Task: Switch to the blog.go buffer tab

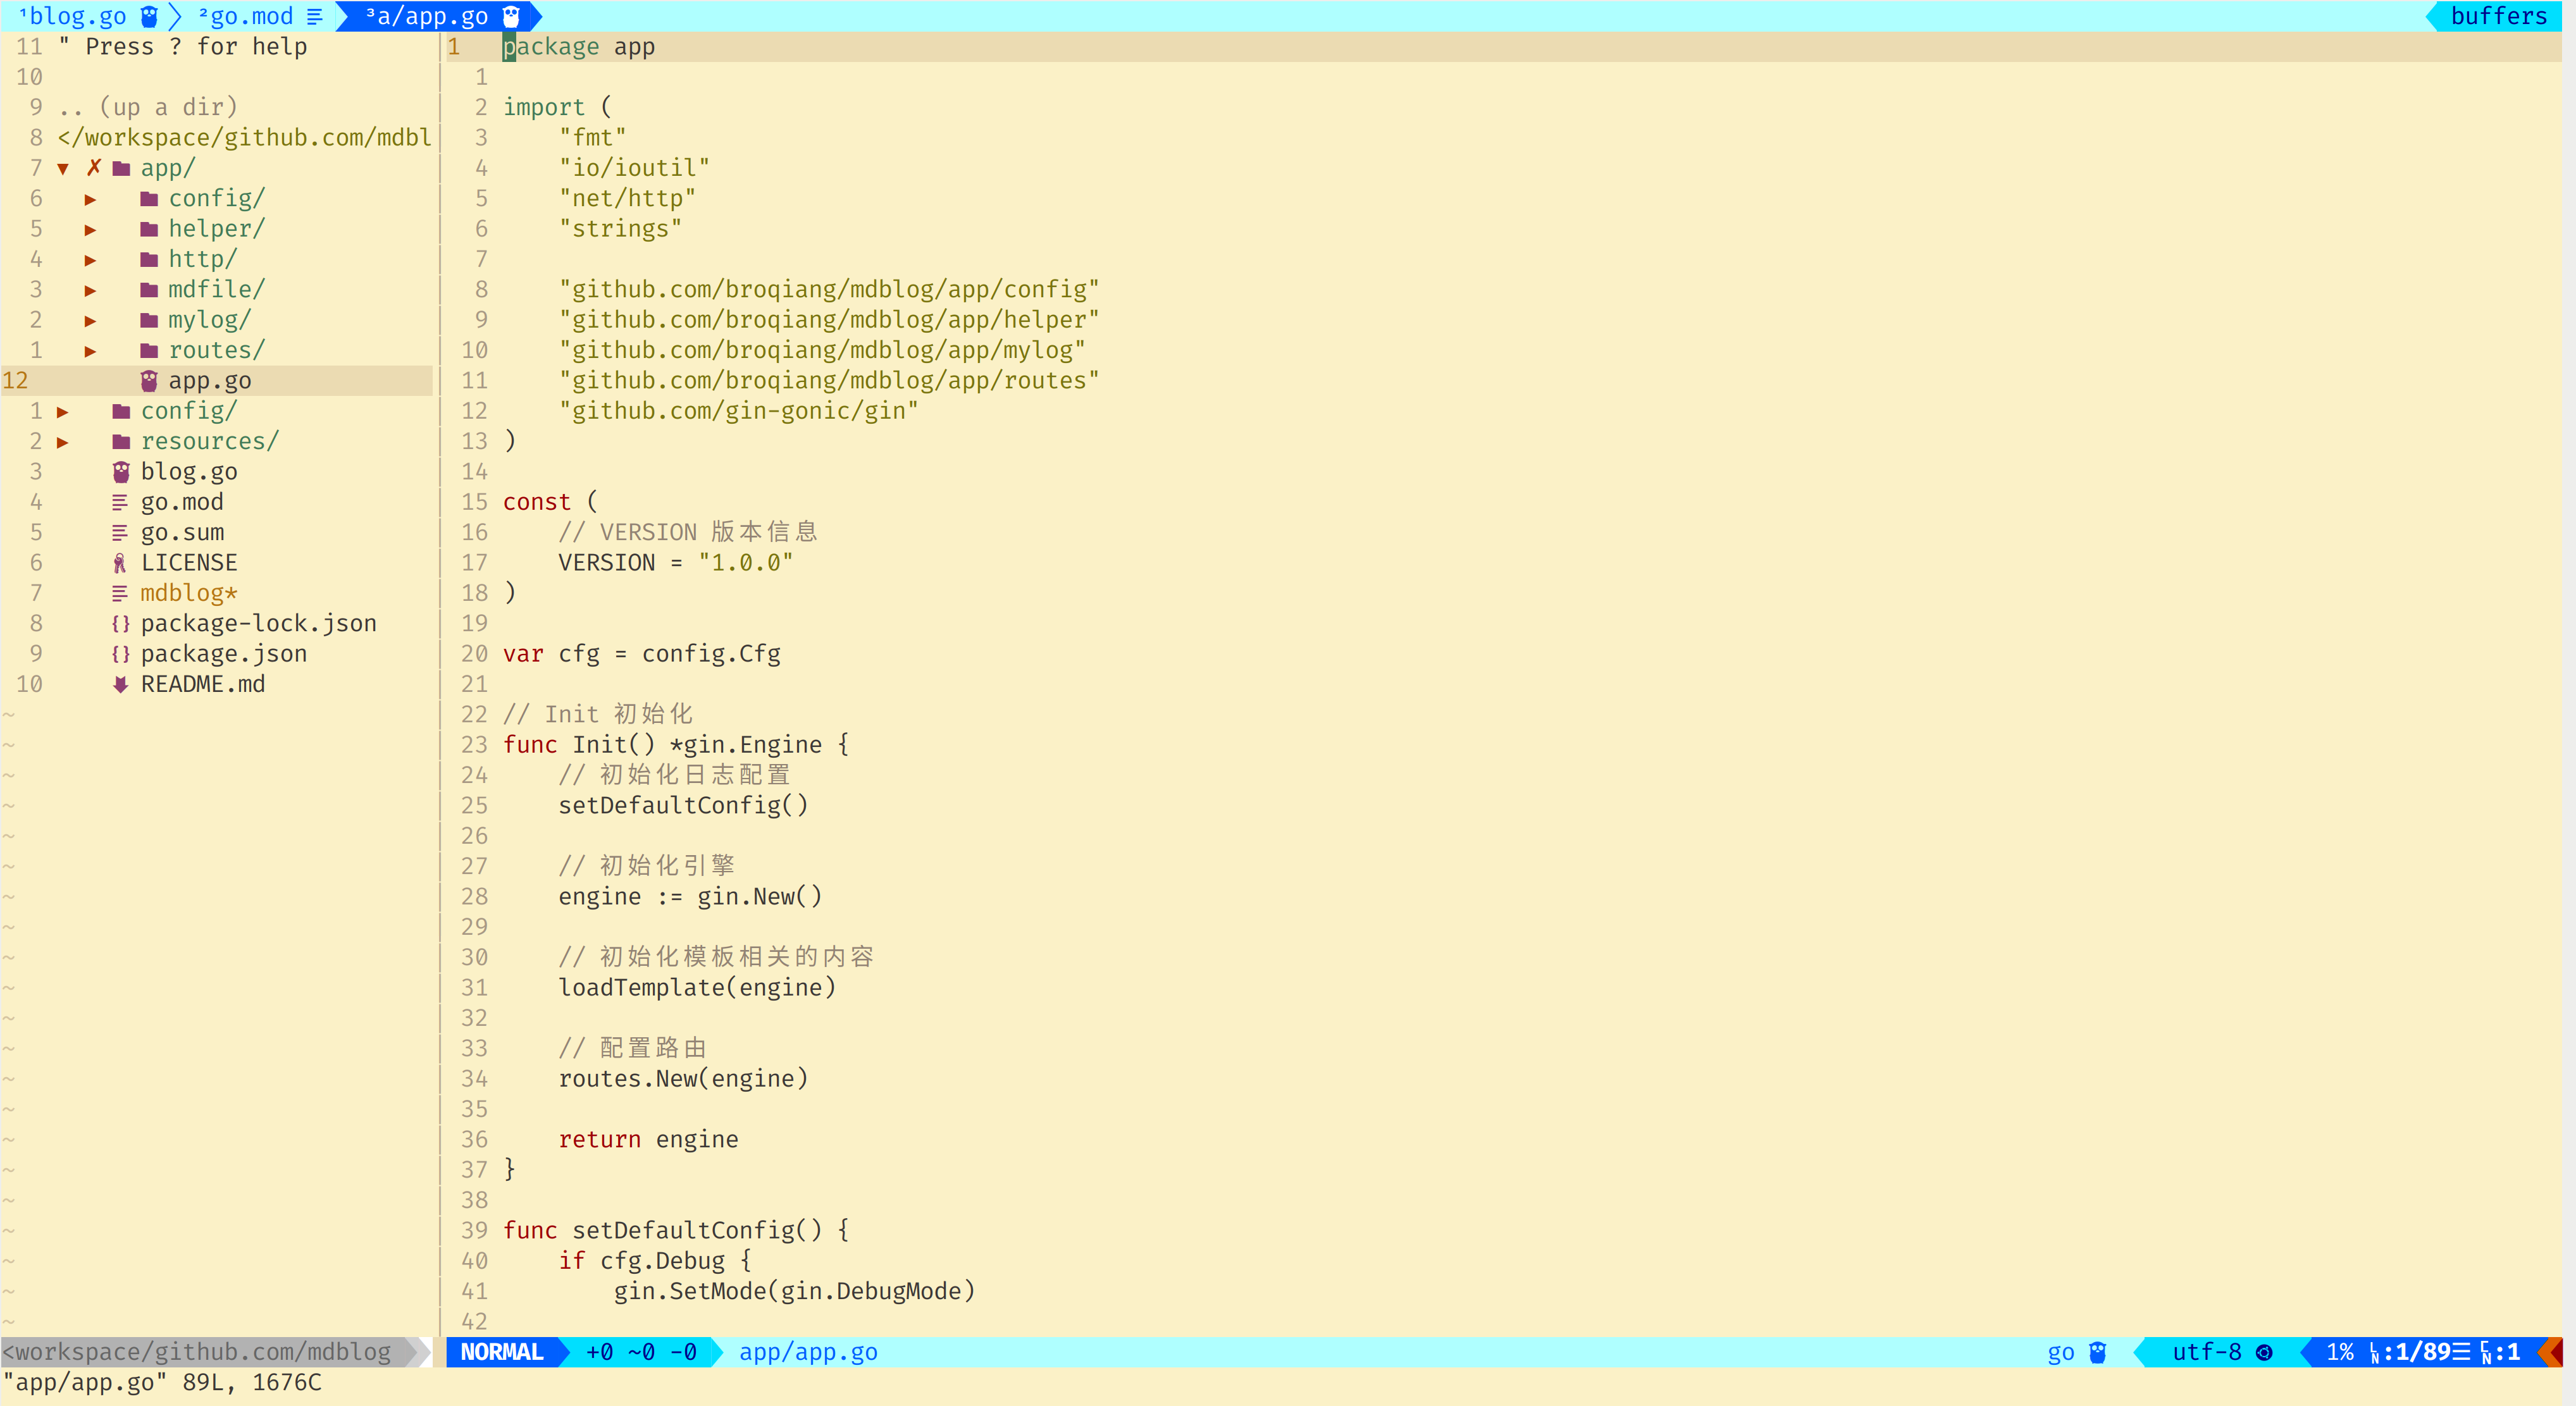Action: [78, 16]
